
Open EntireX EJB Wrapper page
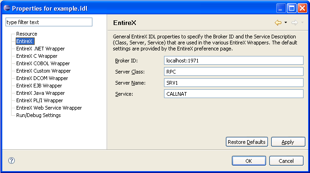pyautogui.click(x=39, y=86)
